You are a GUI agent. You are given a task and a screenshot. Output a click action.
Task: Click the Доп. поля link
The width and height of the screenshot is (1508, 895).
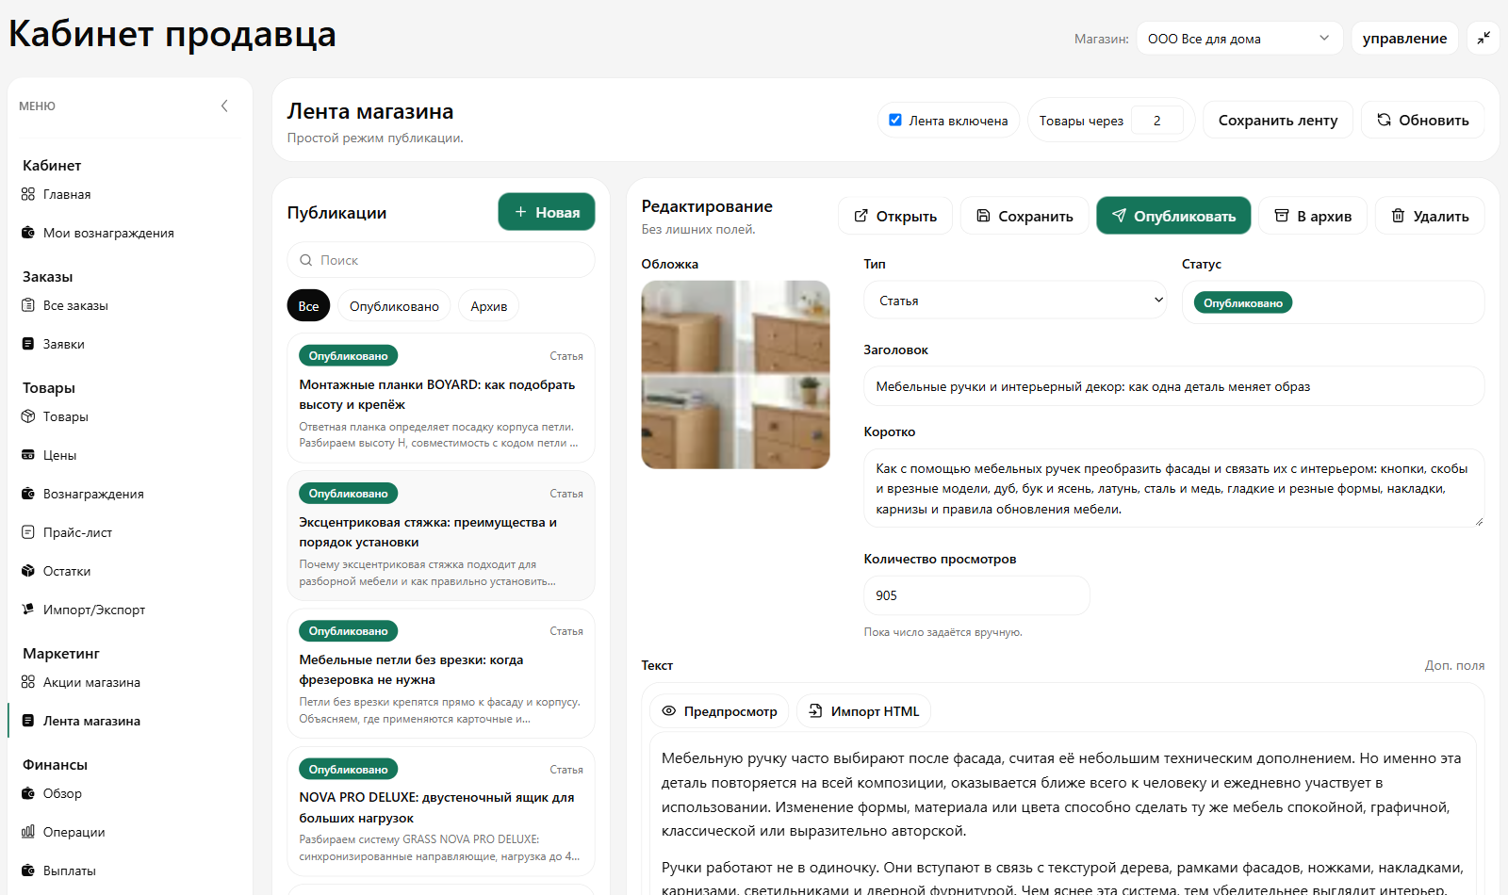point(1454,665)
